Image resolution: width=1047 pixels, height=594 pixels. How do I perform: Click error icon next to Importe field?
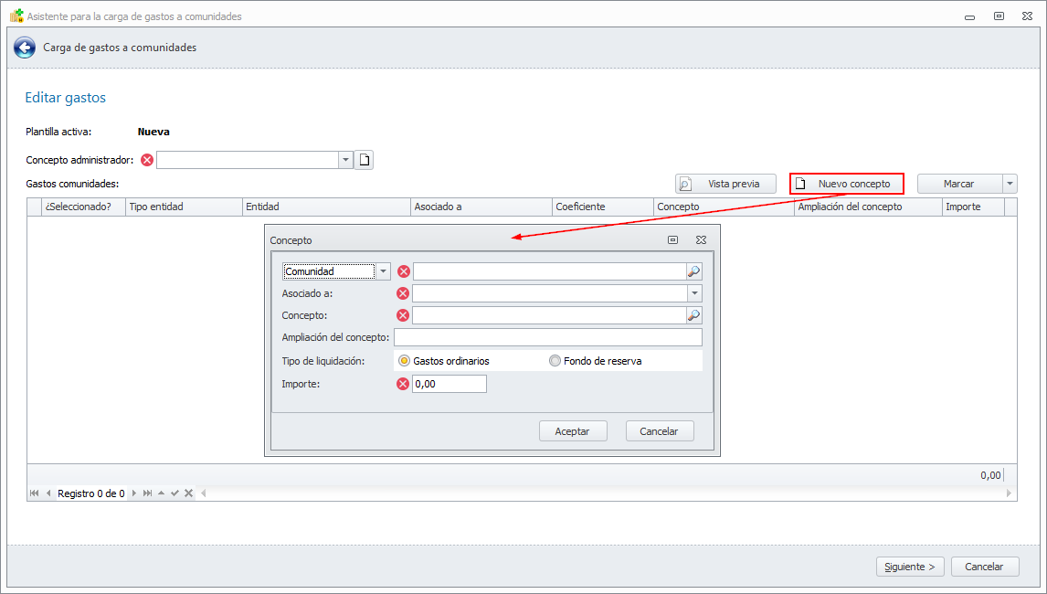coord(403,384)
